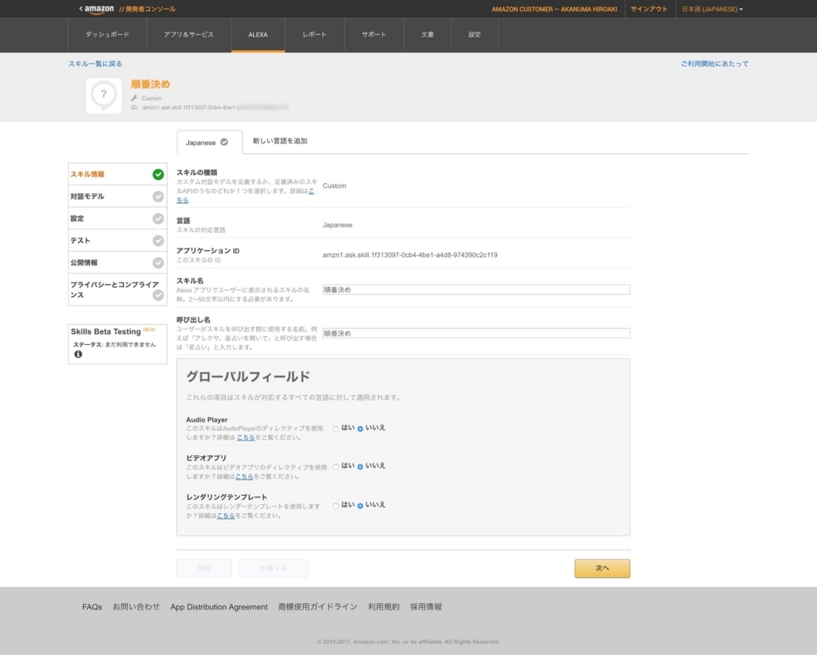Click the application ID value amzn1.ask.skill

coord(410,255)
